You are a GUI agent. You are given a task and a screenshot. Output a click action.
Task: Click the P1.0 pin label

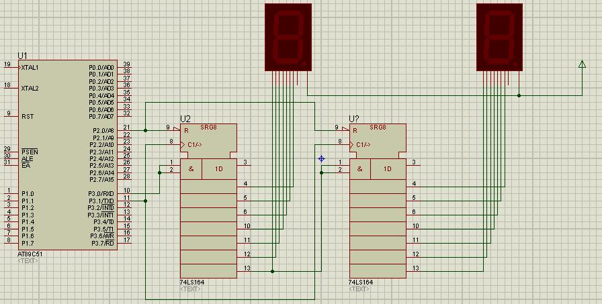coord(28,193)
